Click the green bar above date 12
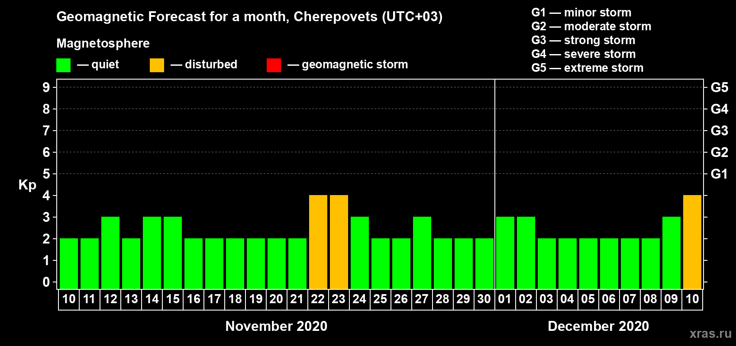The width and height of the screenshot is (736, 346). coord(110,253)
